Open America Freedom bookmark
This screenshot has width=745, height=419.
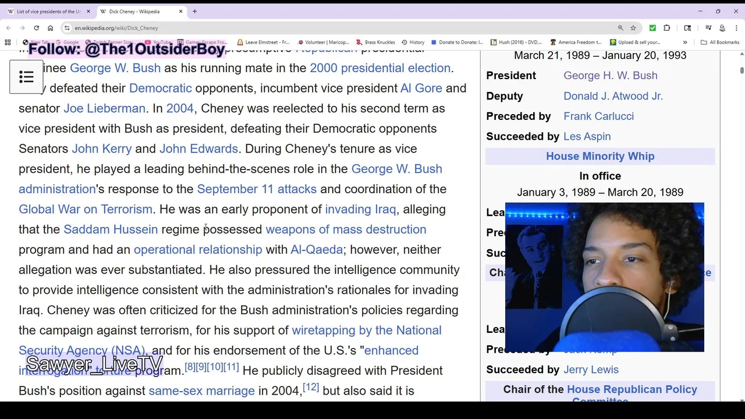pyautogui.click(x=576, y=42)
